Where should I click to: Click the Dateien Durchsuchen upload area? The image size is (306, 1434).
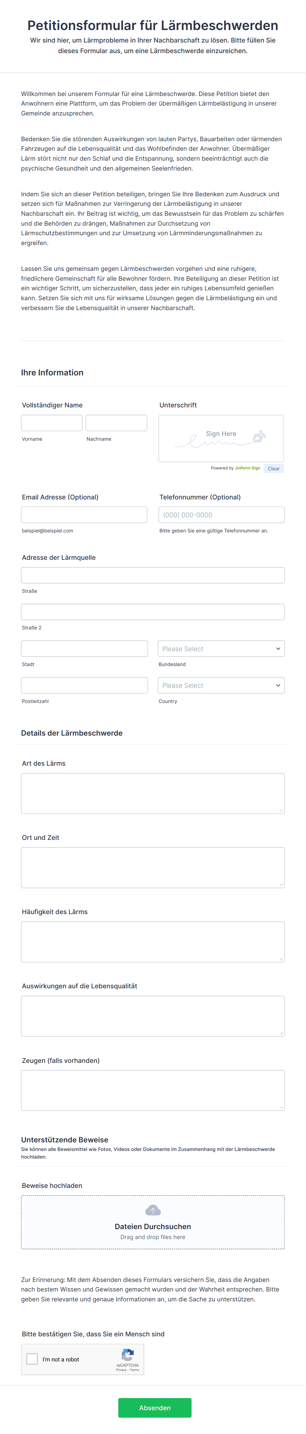pyautogui.click(x=153, y=1223)
